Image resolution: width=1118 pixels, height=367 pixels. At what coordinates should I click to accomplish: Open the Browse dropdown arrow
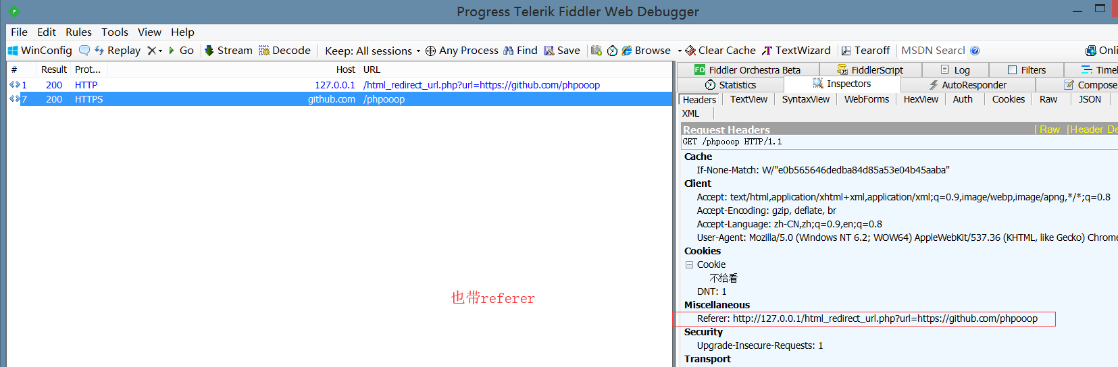click(680, 51)
